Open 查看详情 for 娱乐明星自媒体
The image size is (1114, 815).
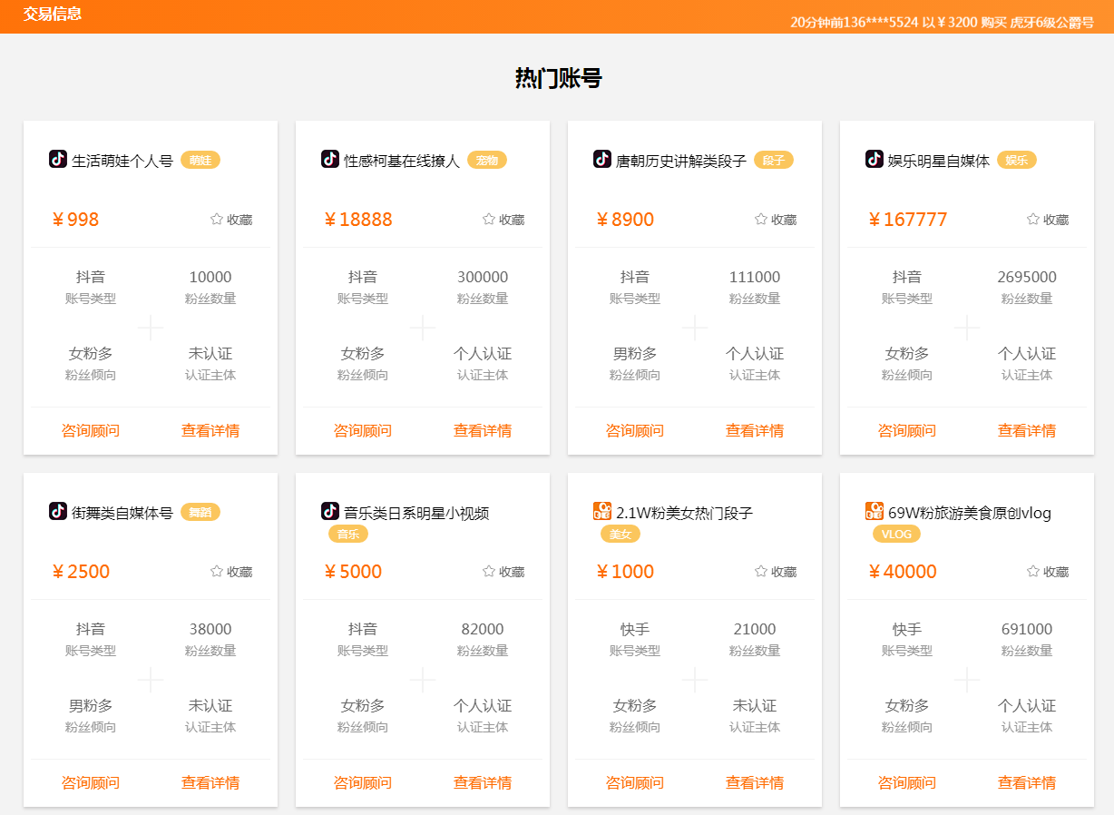click(1027, 431)
